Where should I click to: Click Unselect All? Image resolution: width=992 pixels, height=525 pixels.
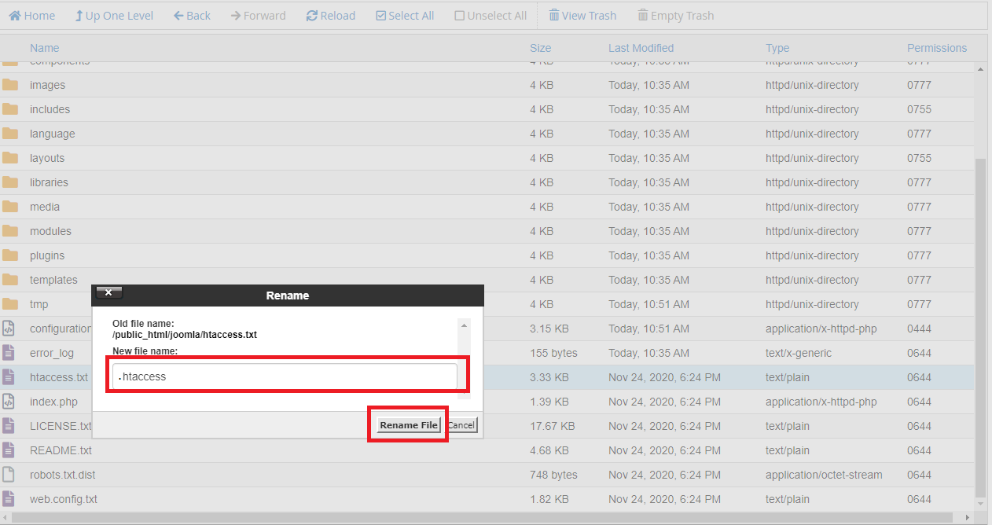[490, 15]
